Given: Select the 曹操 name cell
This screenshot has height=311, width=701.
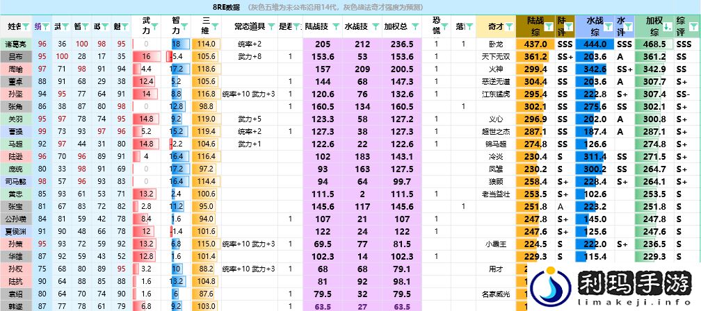Looking at the screenshot, I should coord(16,132).
